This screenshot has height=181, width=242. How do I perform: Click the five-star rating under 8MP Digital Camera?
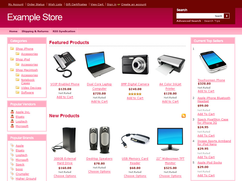point(135,94)
